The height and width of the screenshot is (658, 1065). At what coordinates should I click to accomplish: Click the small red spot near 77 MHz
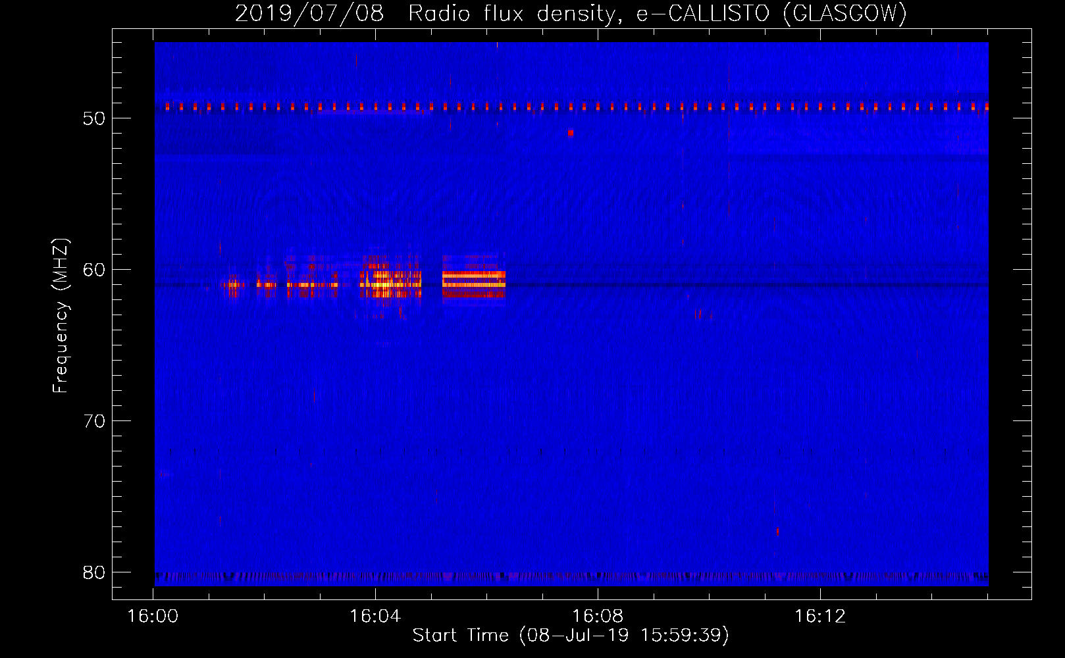777,531
